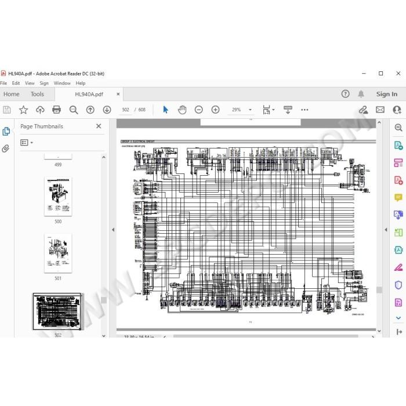Go to next page arrow
This screenshot has width=406, height=406.
(x=107, y=110)
